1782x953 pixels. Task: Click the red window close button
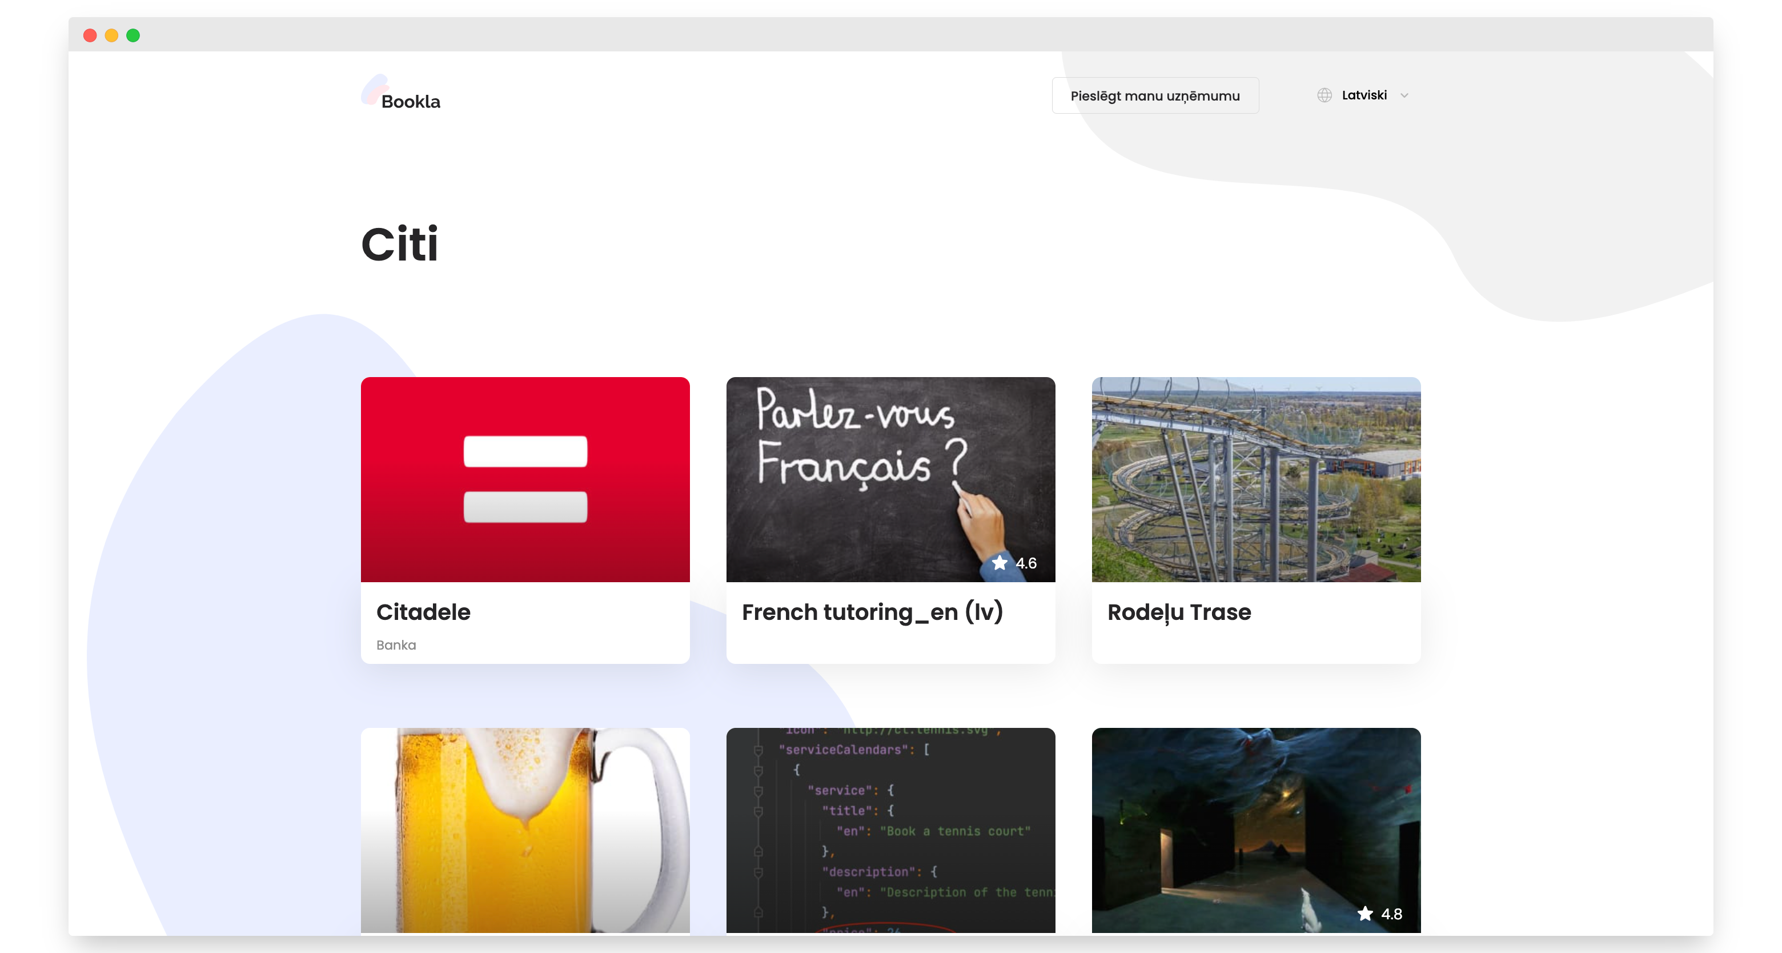pyautogui.click(x=90, y=35)
